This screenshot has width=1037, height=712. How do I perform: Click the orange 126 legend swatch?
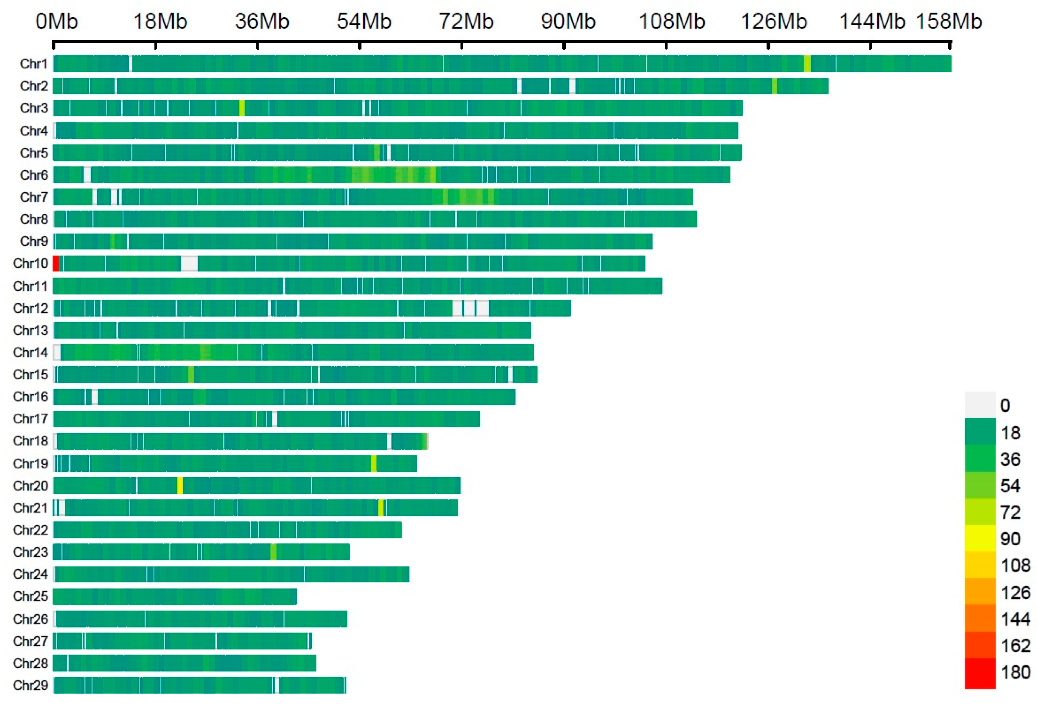coord(980,592)
